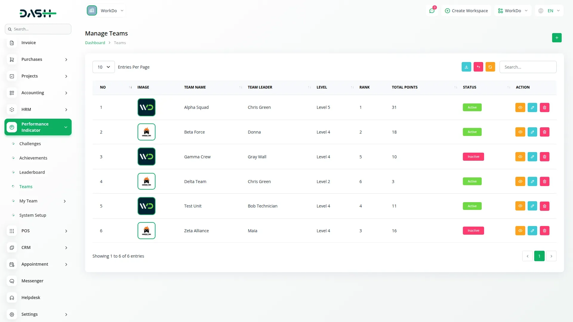Screen dimensions: 573x322
Task: Click the table search input field
Action: (x=528, y=67)
